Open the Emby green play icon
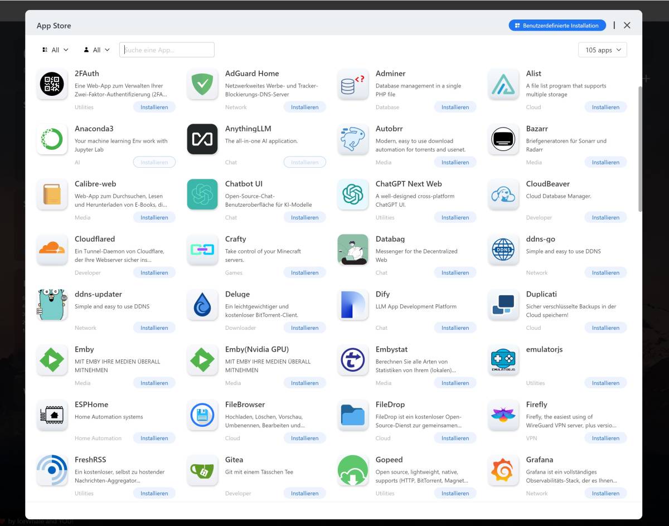The image size is (669, 526). click(52, 360)
